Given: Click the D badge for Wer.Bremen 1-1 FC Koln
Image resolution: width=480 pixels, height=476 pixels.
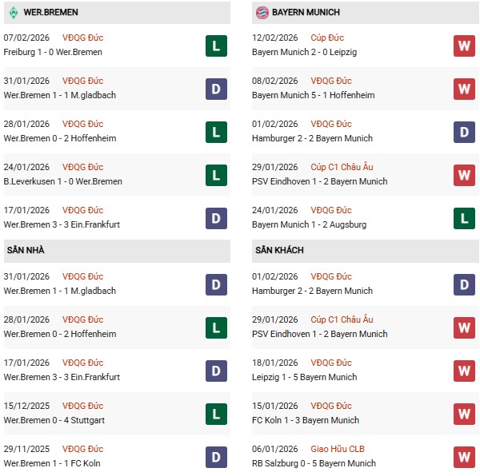Looking at the screenshot, I should pyautogui.click(x=216, y=457).
